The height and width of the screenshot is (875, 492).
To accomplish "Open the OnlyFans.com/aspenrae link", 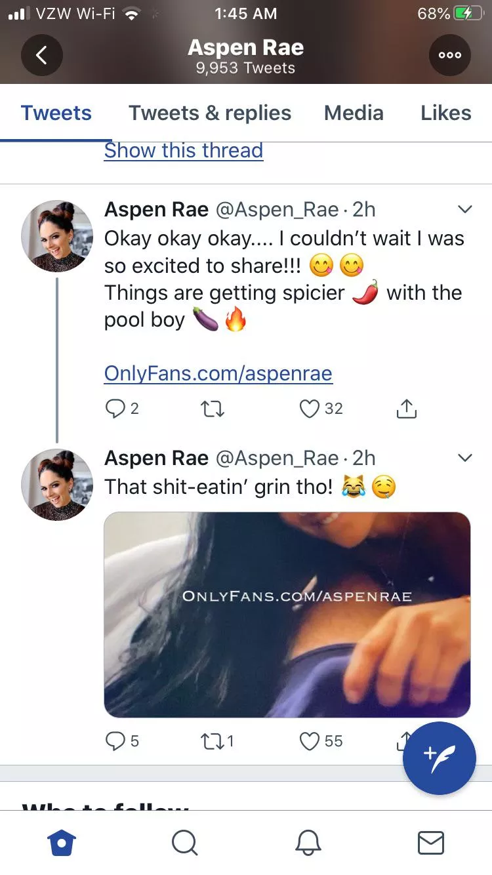I will click(x=217, y=373).
